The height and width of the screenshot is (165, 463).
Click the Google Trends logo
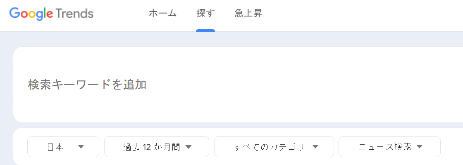(x=51, y=14)
